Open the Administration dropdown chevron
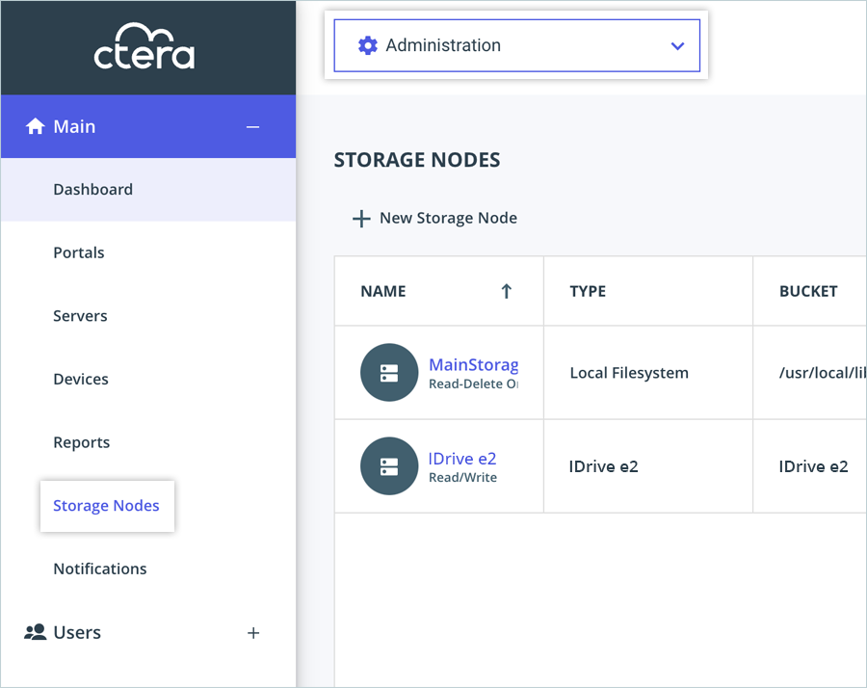Screen dimensions: 867x688 tap(677, 45)
